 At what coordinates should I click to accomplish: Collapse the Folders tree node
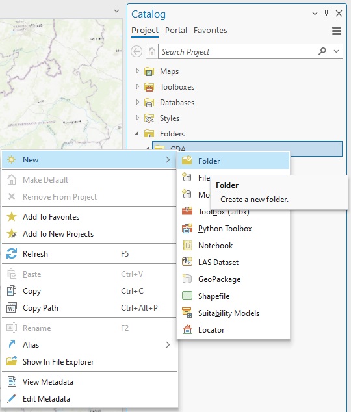pyautogui.click(x=137, y=133)
